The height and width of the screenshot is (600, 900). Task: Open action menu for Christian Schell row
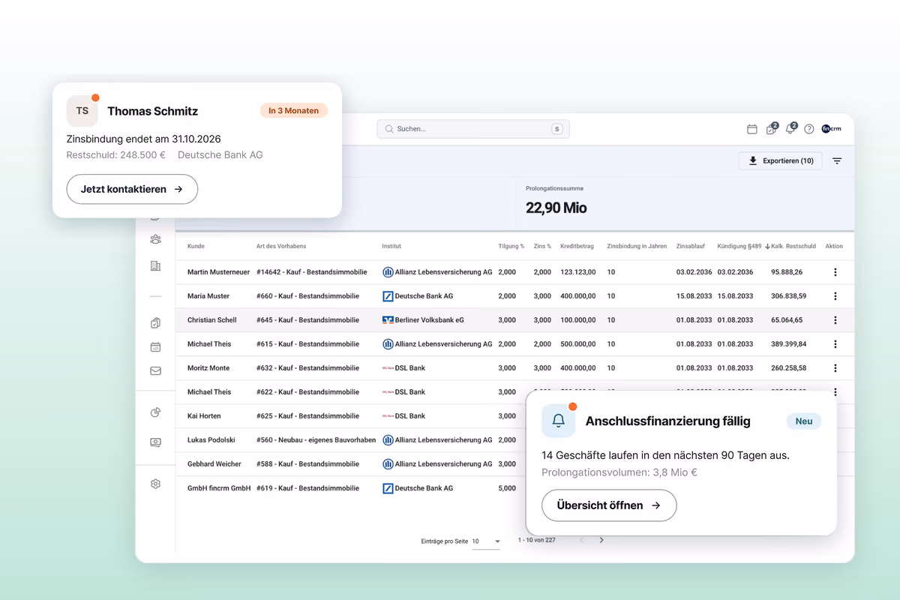(x=835, y=320)
